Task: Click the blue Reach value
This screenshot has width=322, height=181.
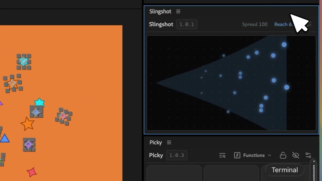Action: coord(284,24)
